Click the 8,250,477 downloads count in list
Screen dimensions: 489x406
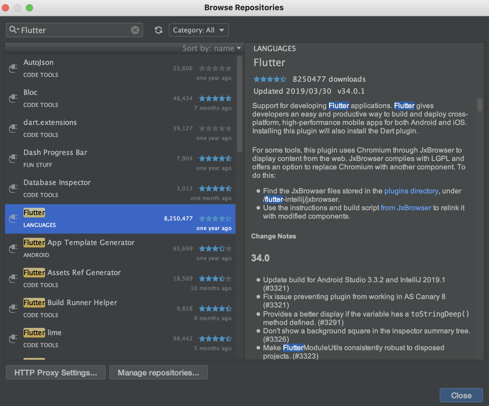click(178, 219)
